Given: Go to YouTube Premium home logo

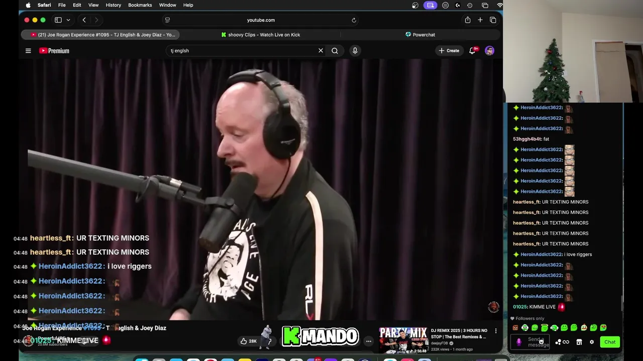Looking at the screenshot, I should 54,51.
